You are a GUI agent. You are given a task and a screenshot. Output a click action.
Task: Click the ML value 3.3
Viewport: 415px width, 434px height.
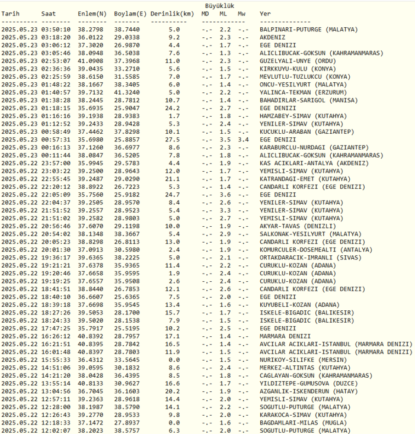(225, 211)
